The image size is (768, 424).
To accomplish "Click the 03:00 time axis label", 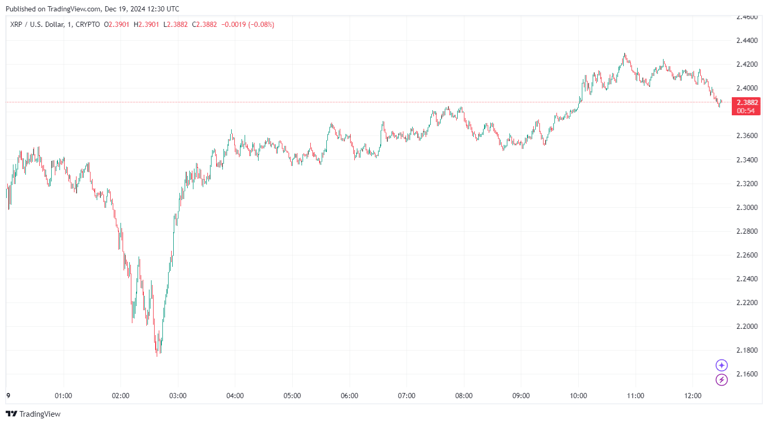I will click(x=178, y=396).
